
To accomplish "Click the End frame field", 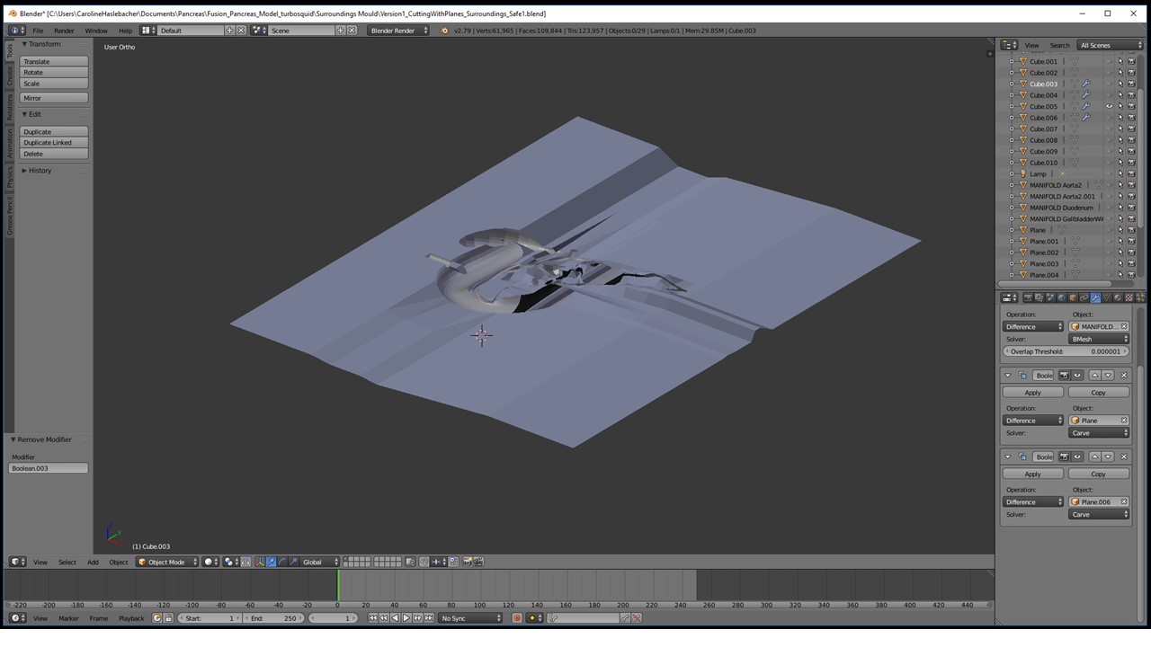I will (273, 617).
